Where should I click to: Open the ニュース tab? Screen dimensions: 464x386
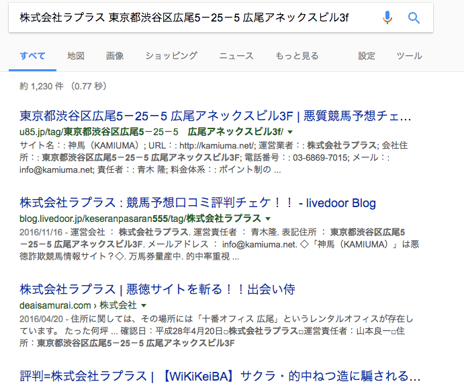(x=236, y=56)
